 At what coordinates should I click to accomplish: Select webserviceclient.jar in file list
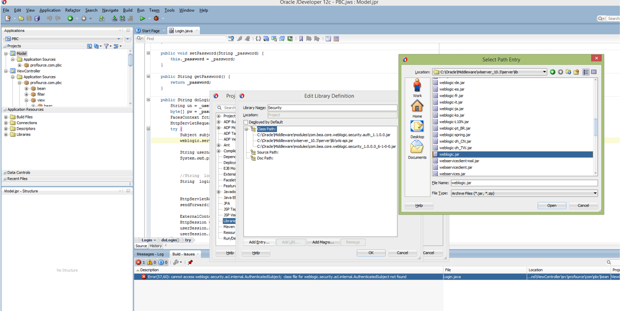(x=456, y=167)
